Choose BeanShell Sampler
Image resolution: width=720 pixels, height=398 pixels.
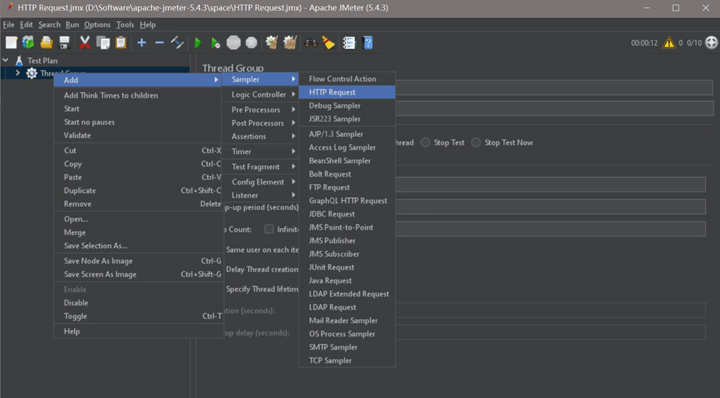click(347, 161)
